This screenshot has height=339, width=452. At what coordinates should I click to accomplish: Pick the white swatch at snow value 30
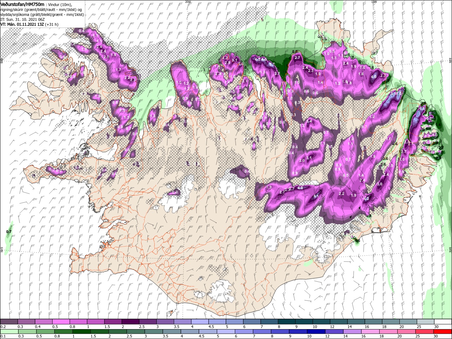[x=442, y=322]
